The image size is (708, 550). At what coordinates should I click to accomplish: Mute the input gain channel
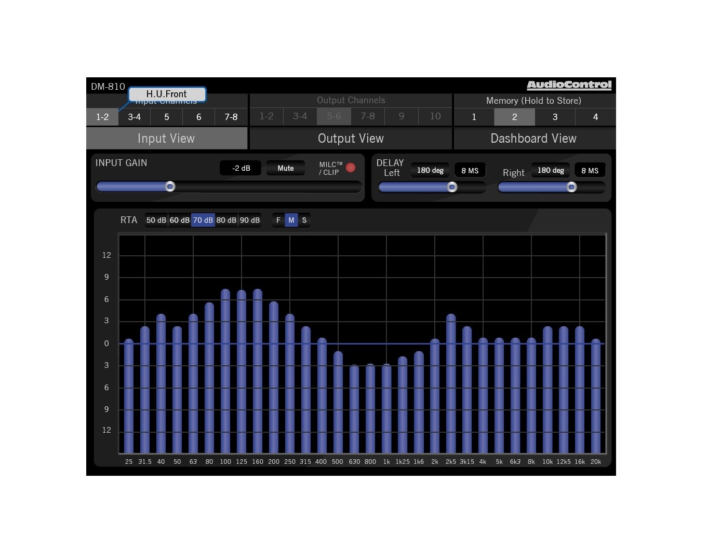coord(285,168)
